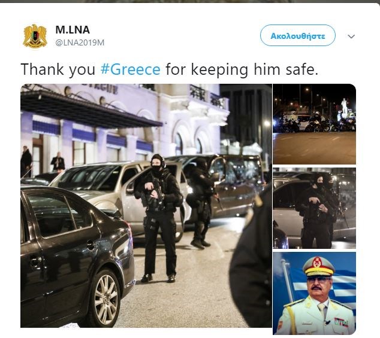Open the uniformed general portrait thumbnail
Image resolution: width=380 pixels, height=338 pixels.
click(314, 293)
